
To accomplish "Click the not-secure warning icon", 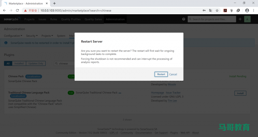I will [25, 11].
